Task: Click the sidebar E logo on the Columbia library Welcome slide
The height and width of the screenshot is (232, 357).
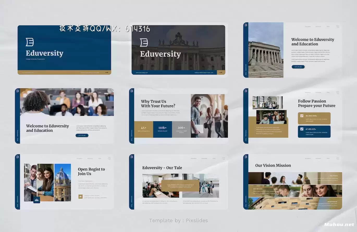Action: click(x=246, y=25)
